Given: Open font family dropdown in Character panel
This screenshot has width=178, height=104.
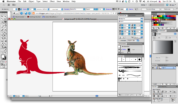Looking at the screenshot, I should coord(142,19).
